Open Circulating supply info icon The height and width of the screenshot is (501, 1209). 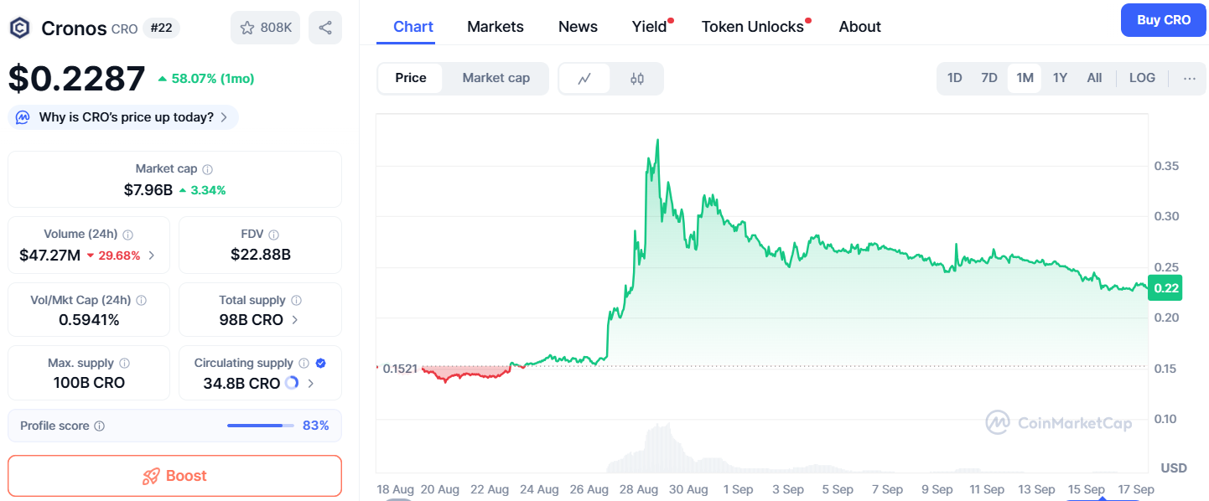click(x=304, y=364)
